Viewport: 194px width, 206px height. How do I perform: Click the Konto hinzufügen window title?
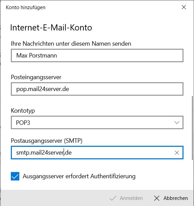pos(25,7)
